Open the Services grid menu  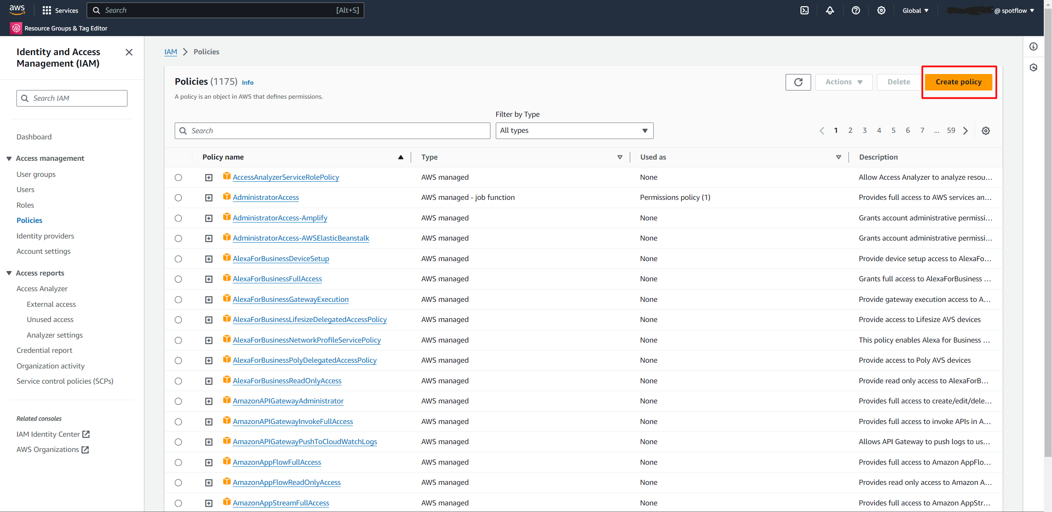[60, 10]
